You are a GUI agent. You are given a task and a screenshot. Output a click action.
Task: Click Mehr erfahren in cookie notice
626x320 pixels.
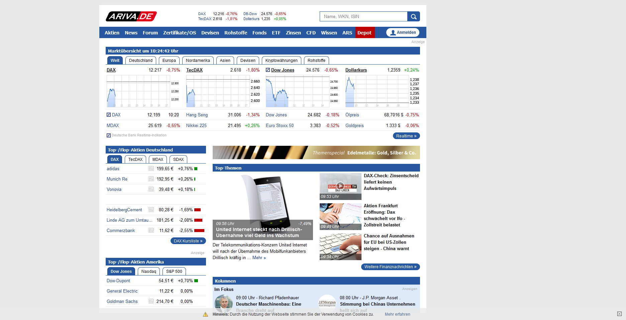pyautogui.click(x=397, y=314)
